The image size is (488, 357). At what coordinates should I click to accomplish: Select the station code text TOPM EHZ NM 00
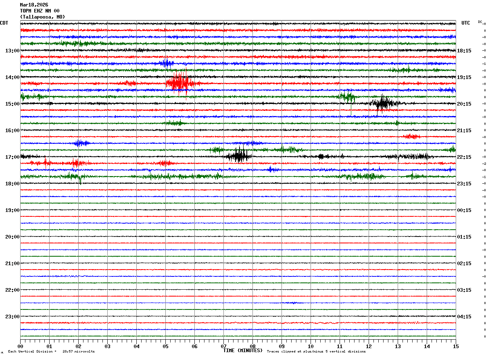point(40,11)
